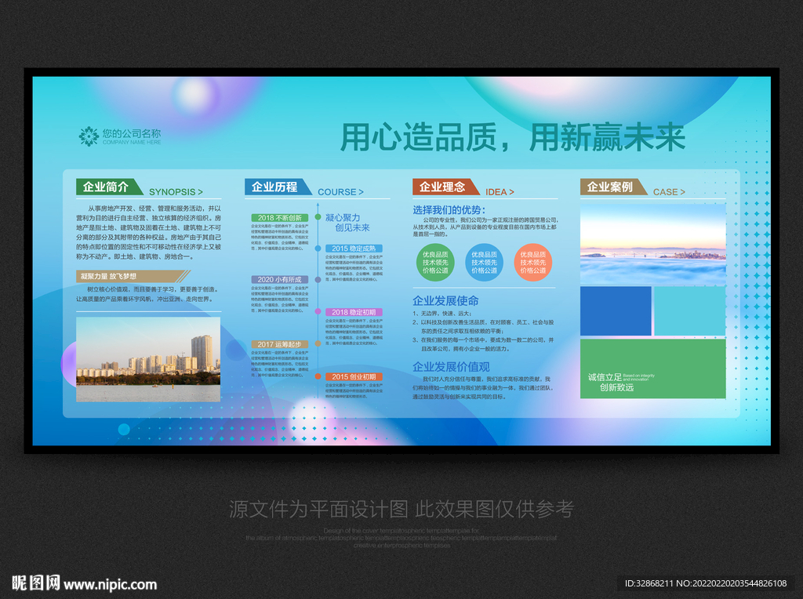Click the 2015 稳定成熟 timeline label
This screenshot has width=803, height=599.
point(354,249)
